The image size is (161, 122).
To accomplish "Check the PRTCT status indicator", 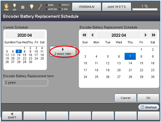I will 64,5.
